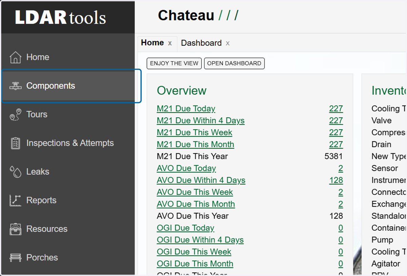
Task: Close the Home tab
Action: click(170, 43)
